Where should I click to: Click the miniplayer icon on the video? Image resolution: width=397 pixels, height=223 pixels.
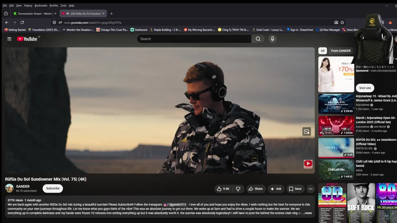(306, 132)
